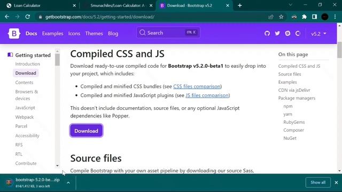The image size is (342, 192).
Task: Open the Extensions puzzle icon
Action: tap(304, 17)
